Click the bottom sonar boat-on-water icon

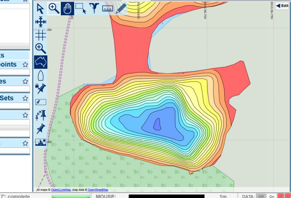coord(40,142)
